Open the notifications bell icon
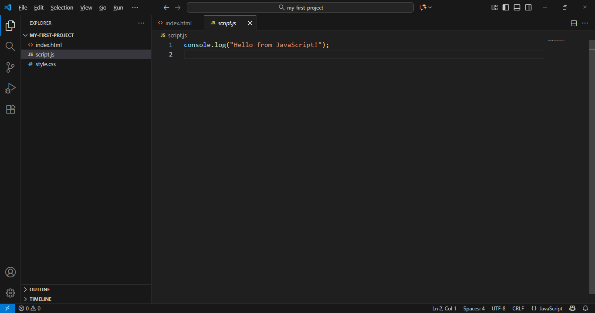This screenshot has height=313, width=595. pyautogui.click(x=585, y=308)
